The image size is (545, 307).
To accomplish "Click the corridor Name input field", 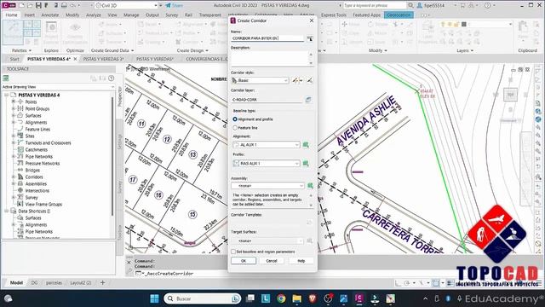I will [x=267, y=38].
